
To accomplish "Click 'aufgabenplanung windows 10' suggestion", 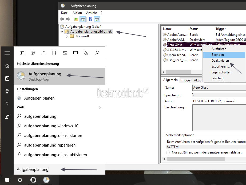I will coord(59,126).
